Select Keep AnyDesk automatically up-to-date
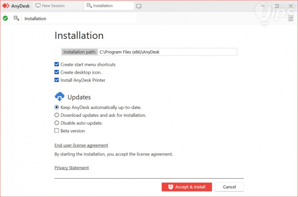 (56, 107)
